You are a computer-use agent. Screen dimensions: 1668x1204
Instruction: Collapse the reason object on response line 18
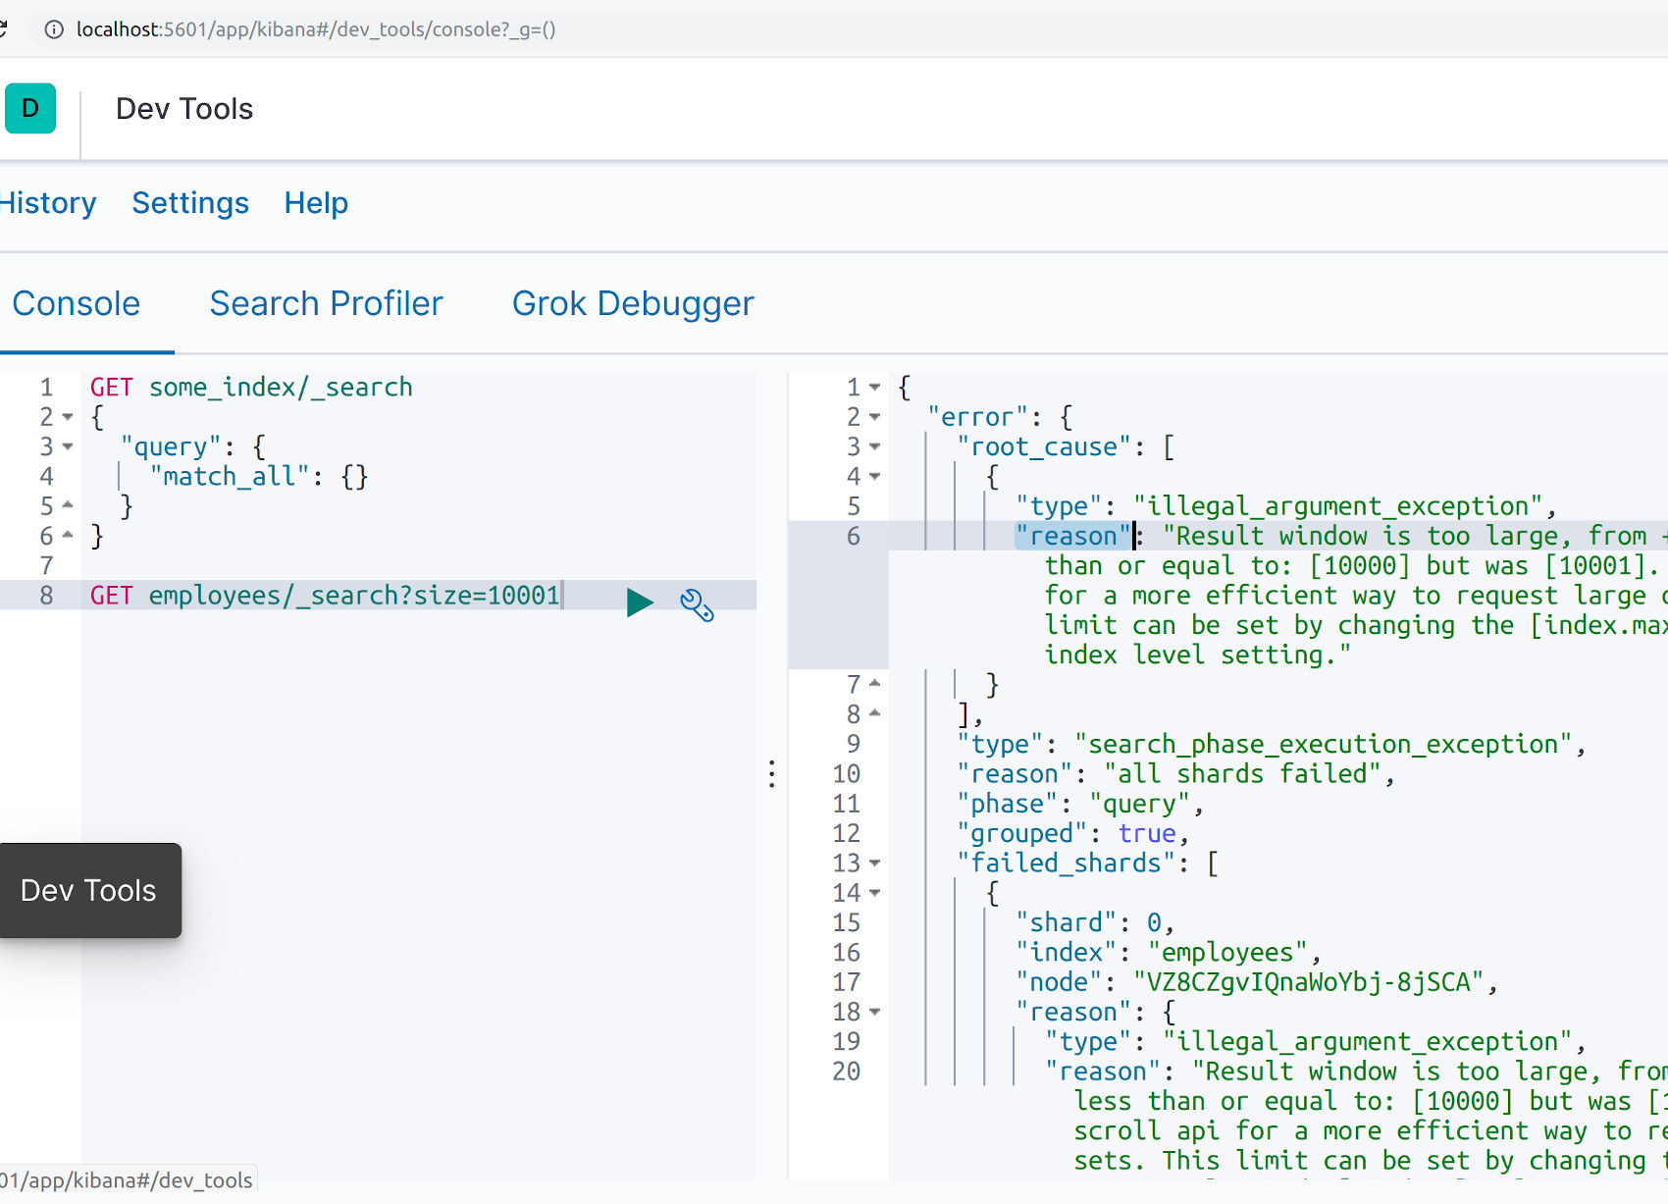pos(876,1012)
